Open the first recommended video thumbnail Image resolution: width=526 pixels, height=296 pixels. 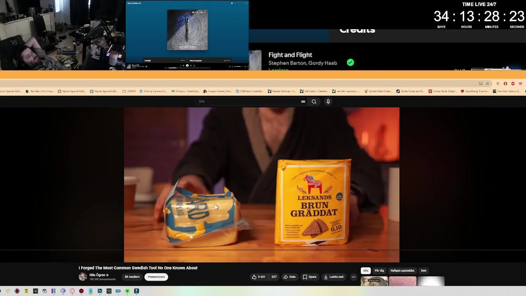(374, 282)
